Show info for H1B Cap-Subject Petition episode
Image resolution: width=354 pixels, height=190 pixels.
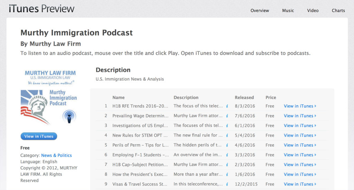(227, 164)
